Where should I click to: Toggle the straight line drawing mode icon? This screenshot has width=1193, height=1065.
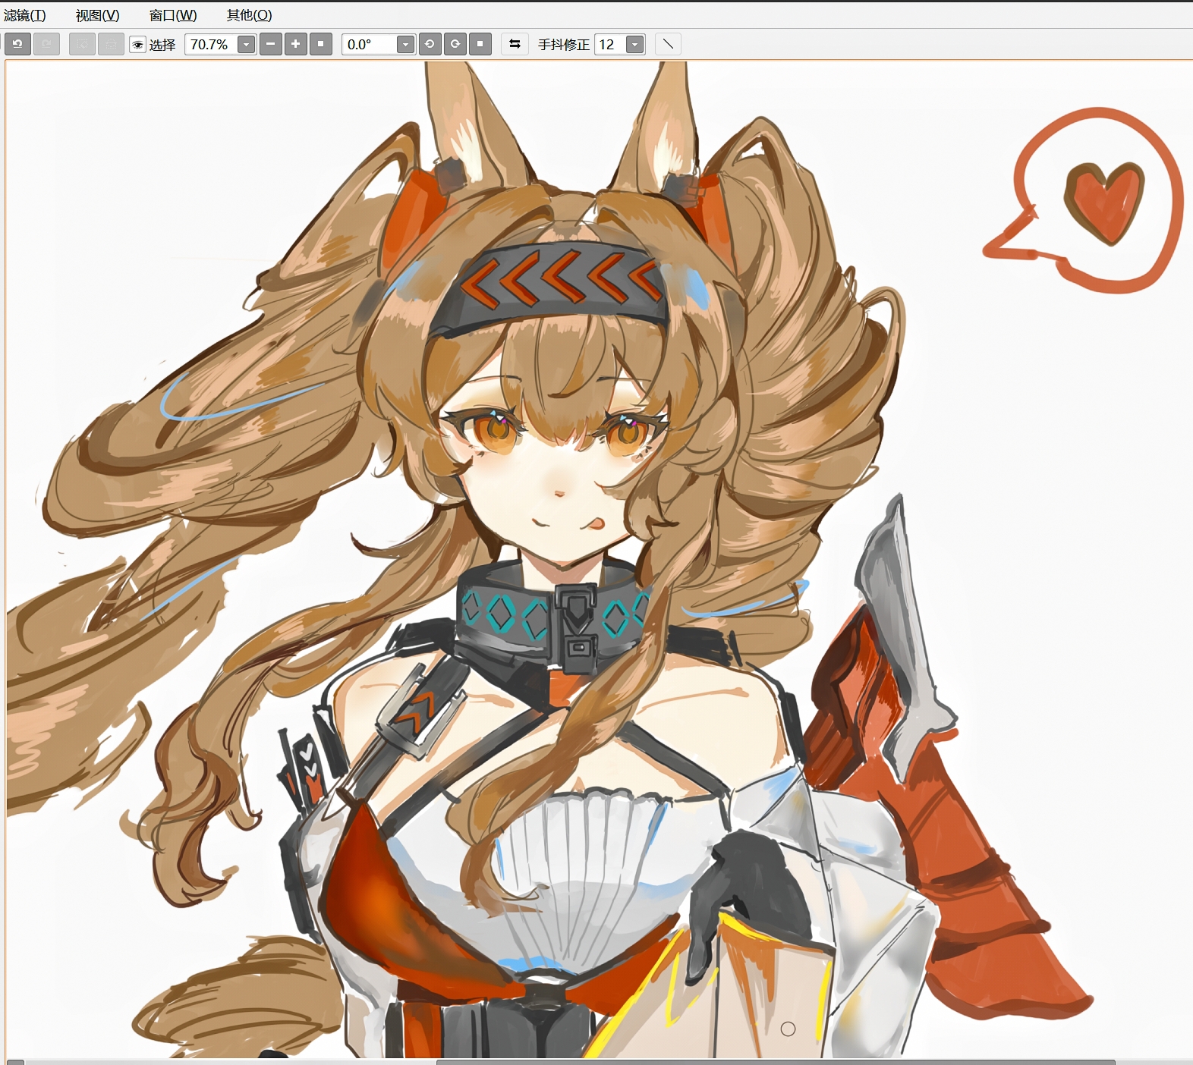coord(668,44)
